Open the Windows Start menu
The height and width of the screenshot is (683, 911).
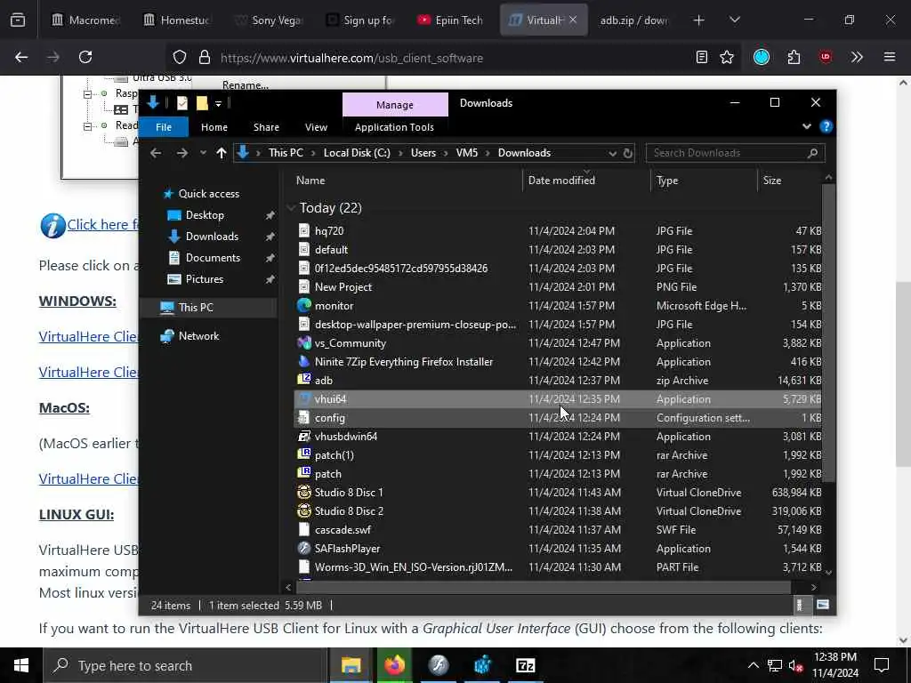[x=21, y=665]
